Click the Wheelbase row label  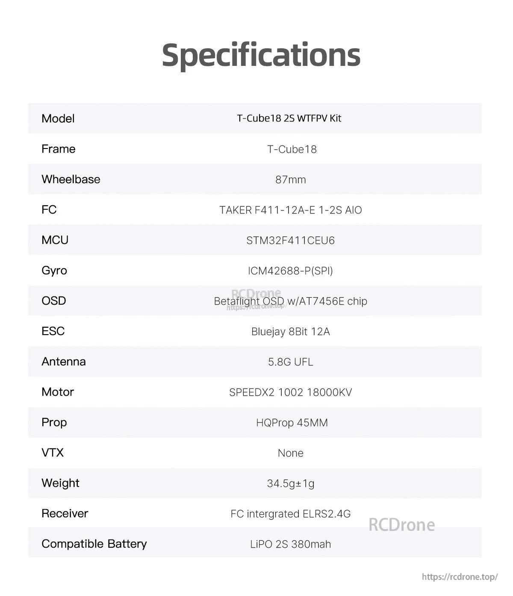[71, 179]
